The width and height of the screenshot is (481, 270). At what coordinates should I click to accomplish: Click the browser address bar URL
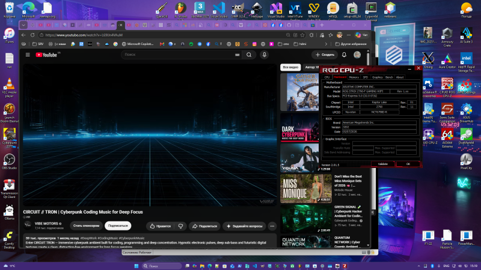point(84,35)
